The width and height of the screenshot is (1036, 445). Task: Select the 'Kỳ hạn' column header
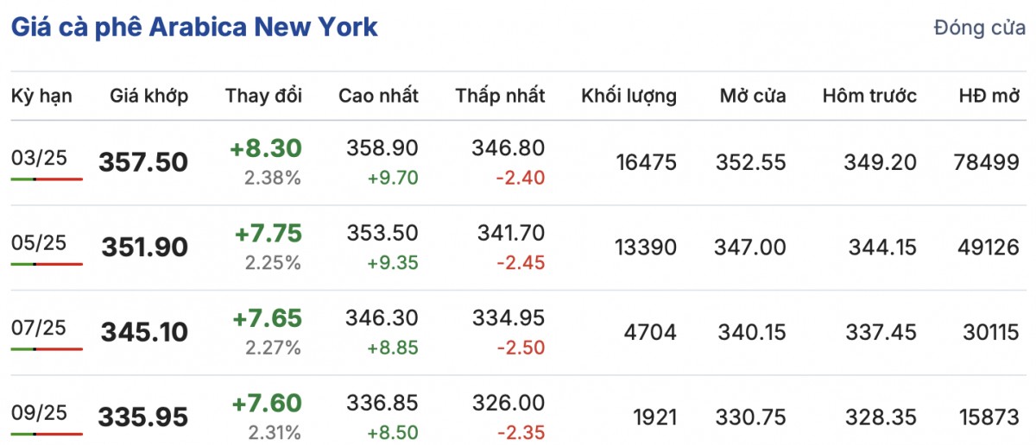[41, 96]
